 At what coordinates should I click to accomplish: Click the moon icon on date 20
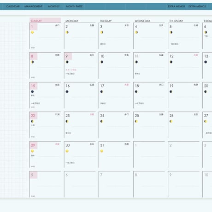[206, 92]
